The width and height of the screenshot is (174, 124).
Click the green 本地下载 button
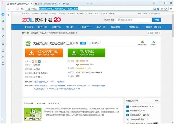(x=86, y=53)
